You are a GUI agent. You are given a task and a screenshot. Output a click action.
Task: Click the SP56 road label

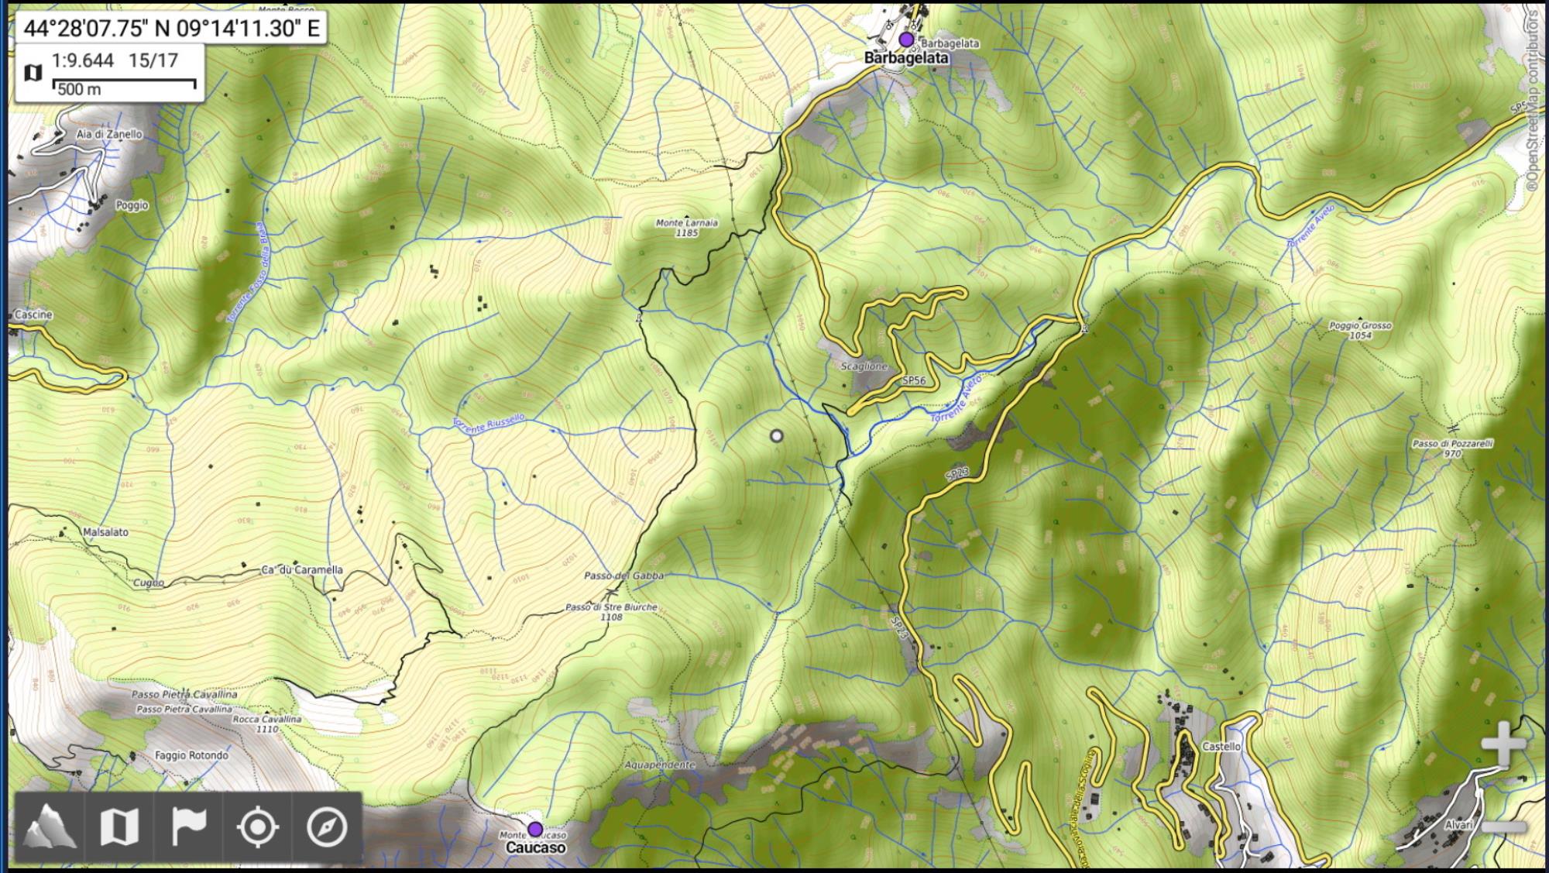point(914,380)
